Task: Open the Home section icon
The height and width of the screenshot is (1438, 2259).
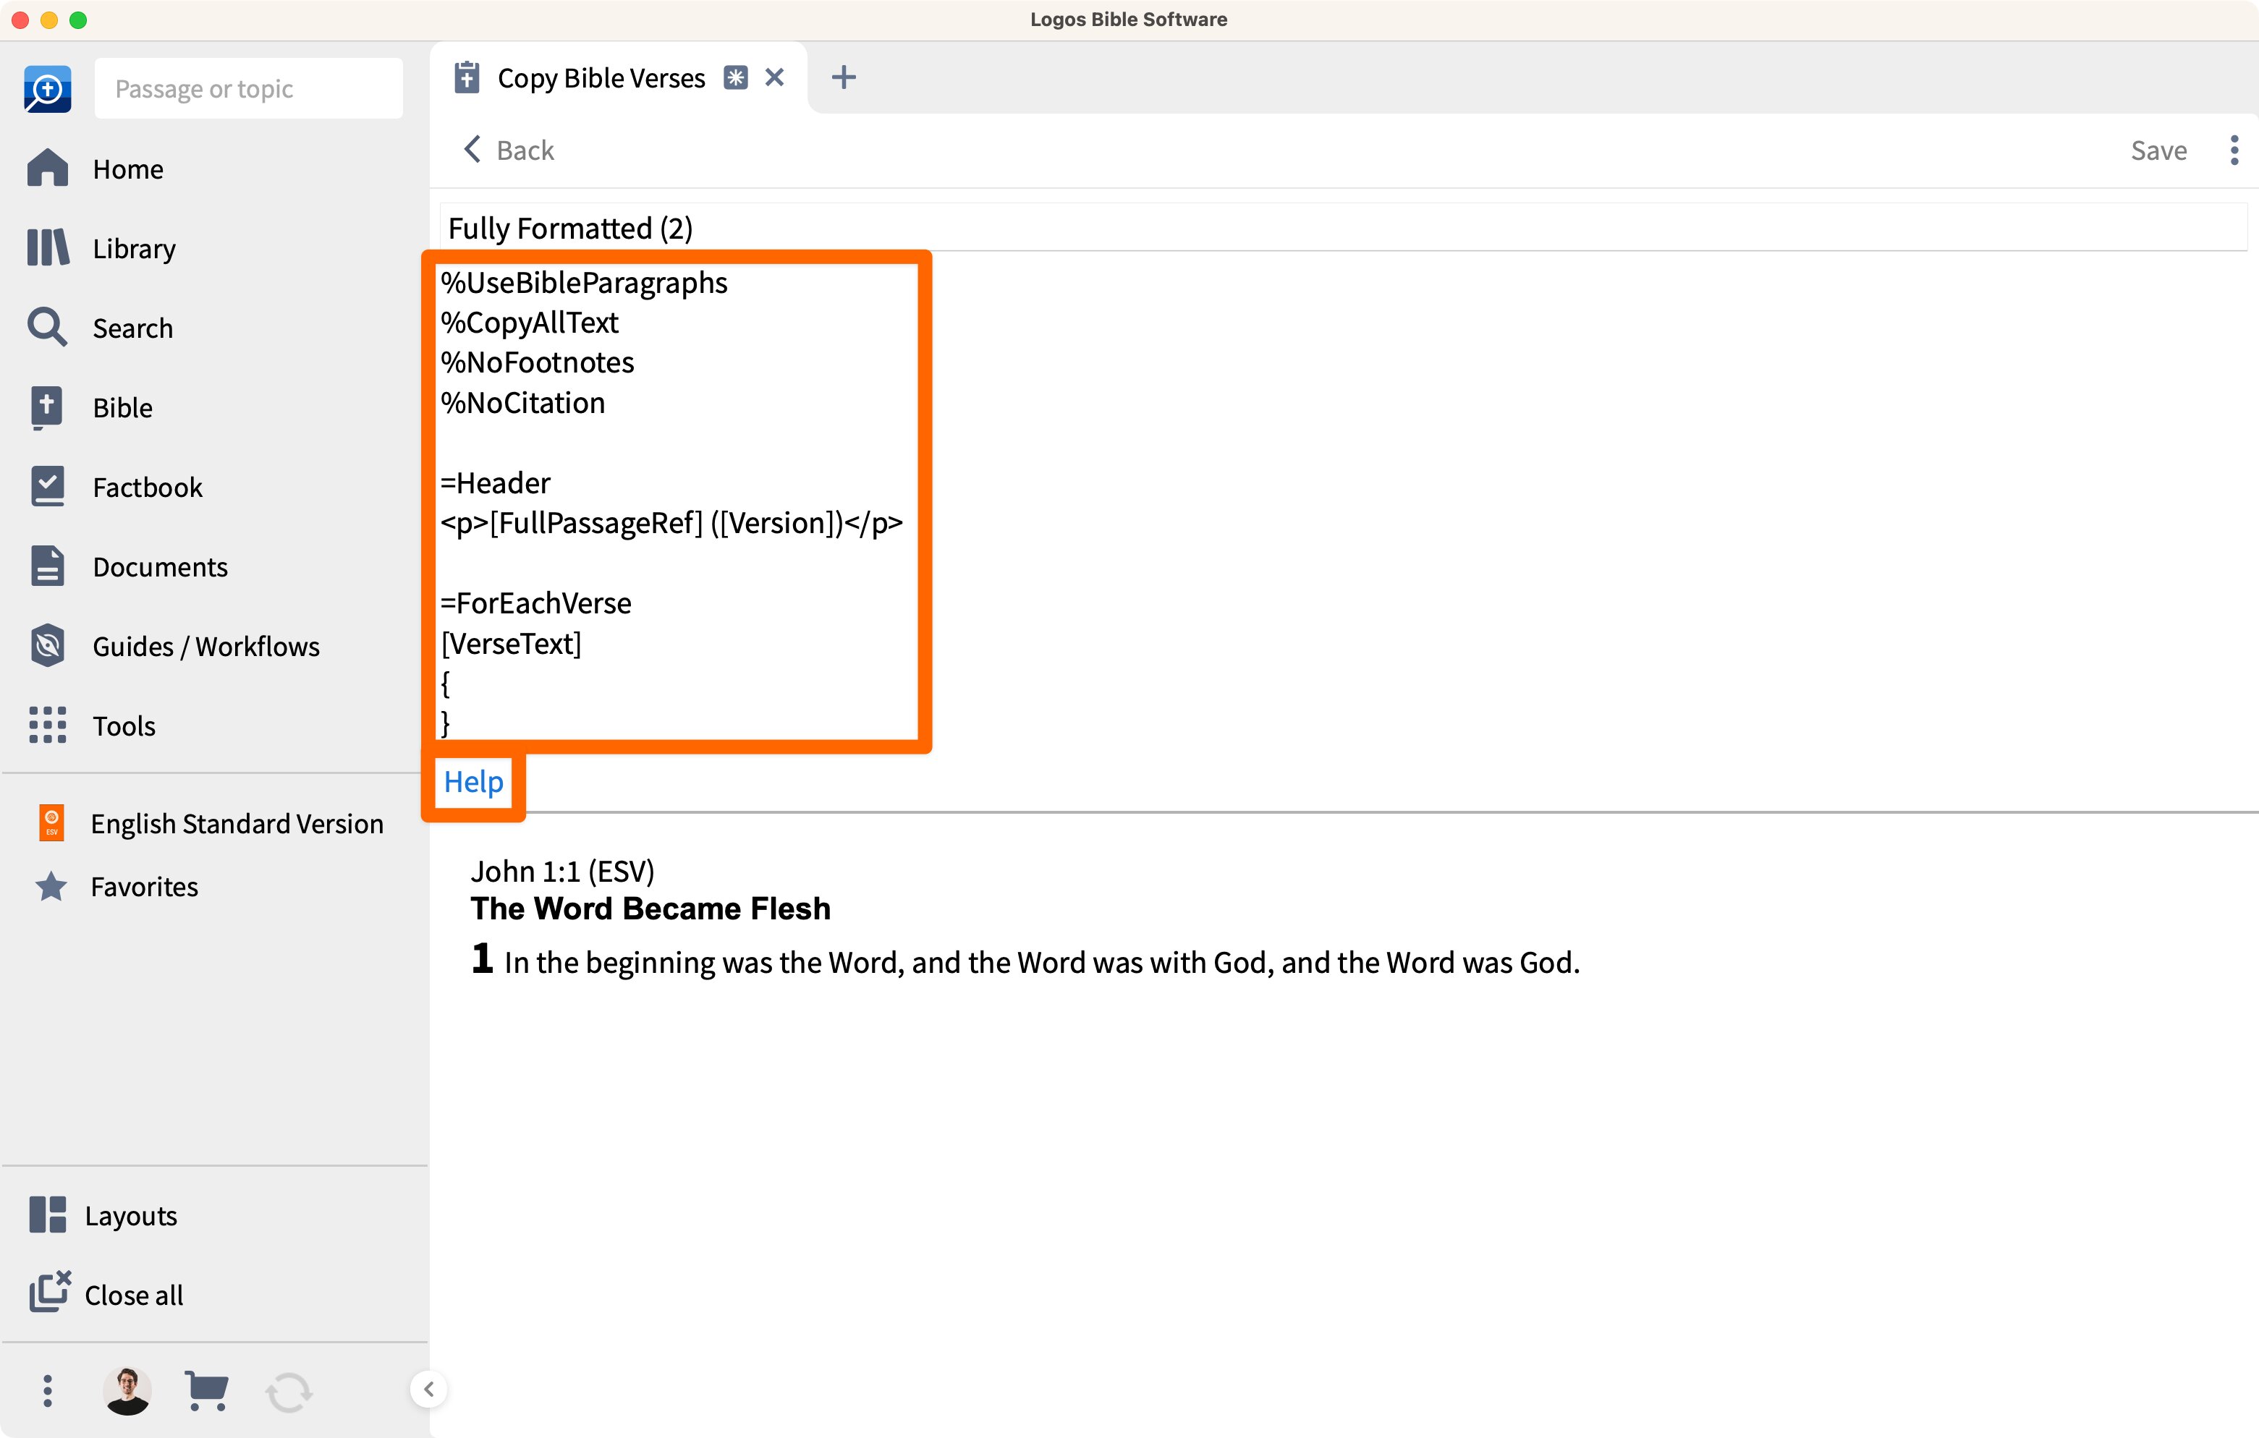Action: (47, 169)
